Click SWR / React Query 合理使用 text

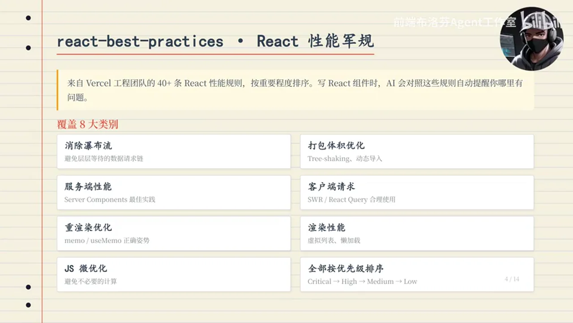point(351,200)
